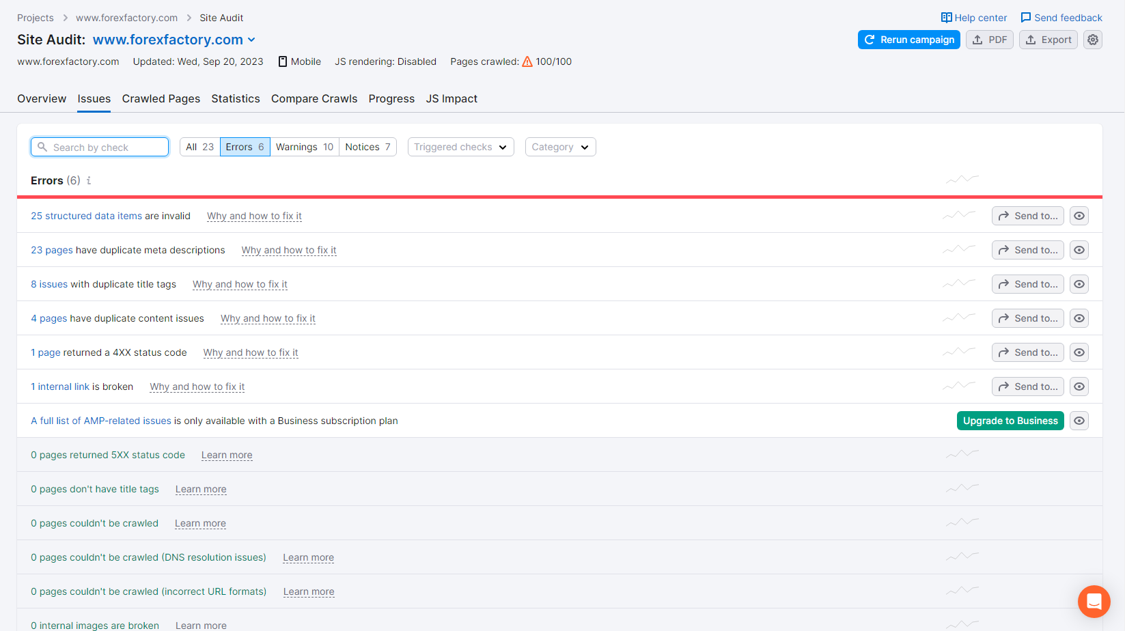Open Send to menu for duplicate title tags

point(1028,284)
